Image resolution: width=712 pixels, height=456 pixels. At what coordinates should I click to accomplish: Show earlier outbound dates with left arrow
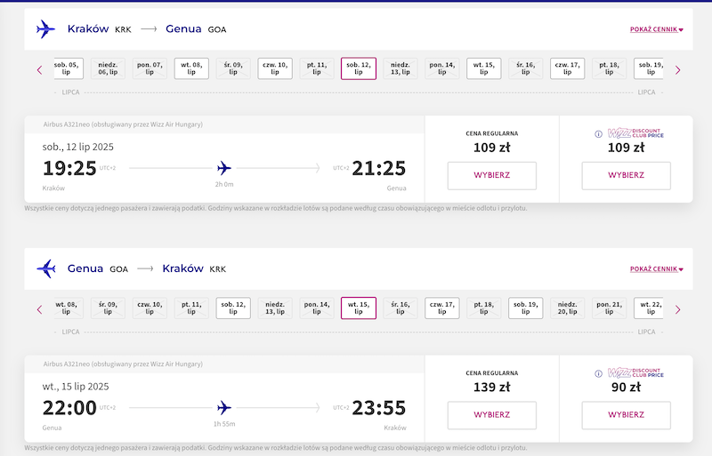(x=39, y=70)
